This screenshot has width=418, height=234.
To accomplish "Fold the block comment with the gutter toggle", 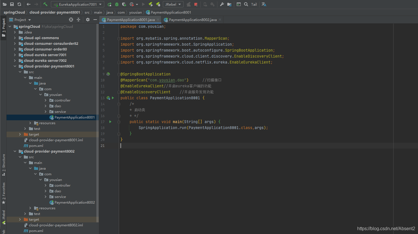I will pyautogui.click(x=119, y=104).
